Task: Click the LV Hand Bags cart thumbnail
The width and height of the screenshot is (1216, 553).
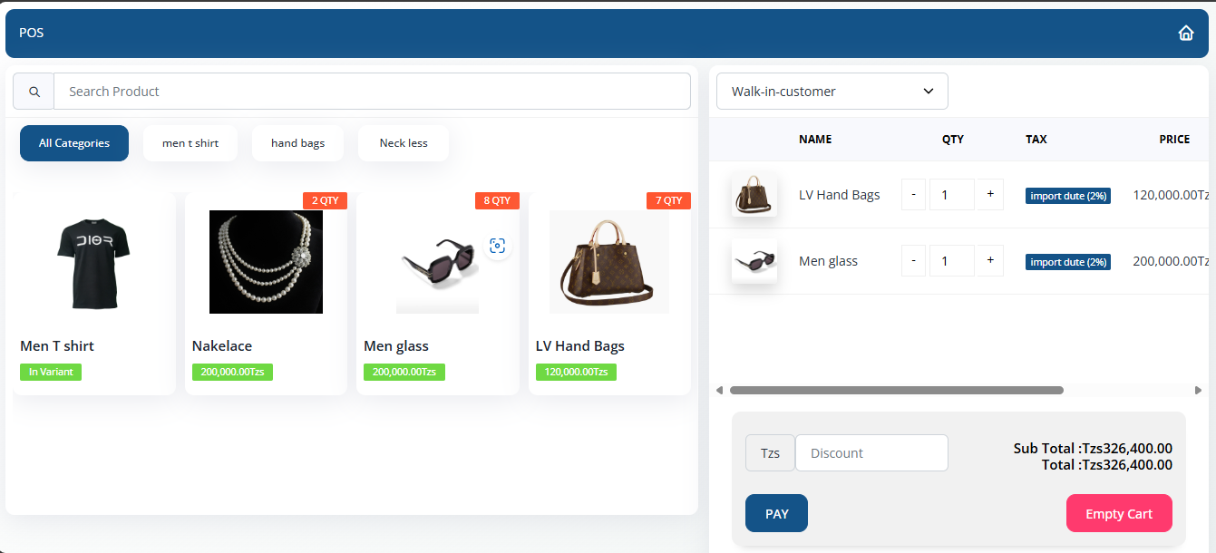Action: click(x=754, y=194)
